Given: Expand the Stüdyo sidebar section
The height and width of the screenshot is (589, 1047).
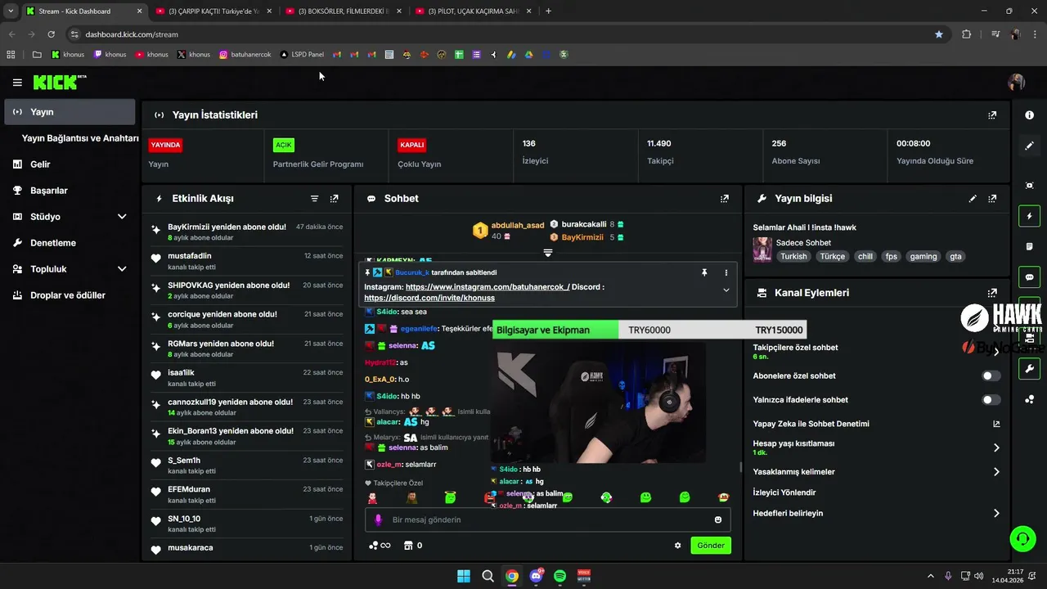Looking at the screenshot, I should pyautogui.click(x=122, y=217).
